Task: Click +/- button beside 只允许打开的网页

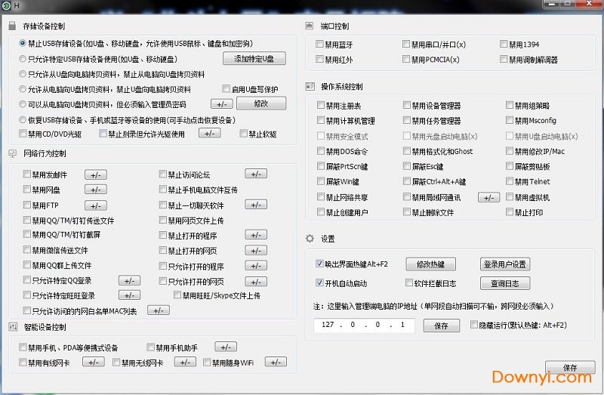Action: tap(256, 282)
